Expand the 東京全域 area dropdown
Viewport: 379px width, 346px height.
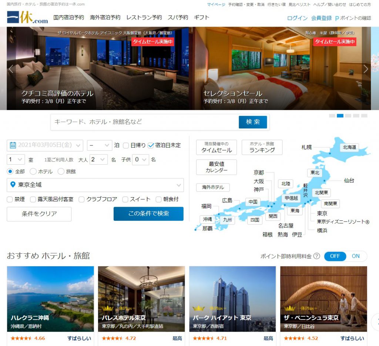tap(95, 185)
